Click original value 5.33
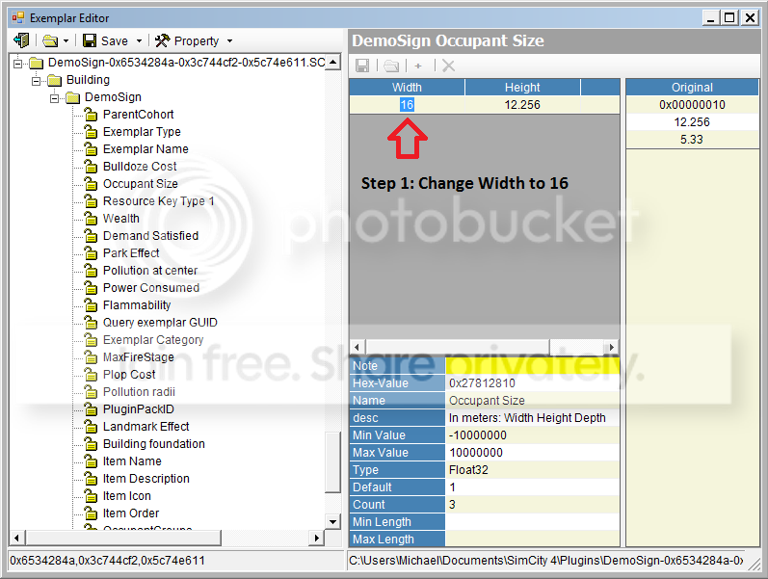The height and width of the screenshot is (579, 768). (x=692, y=140)
